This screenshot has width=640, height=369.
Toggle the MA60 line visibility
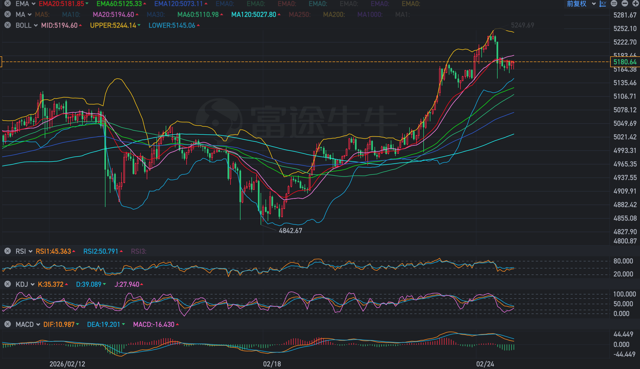pyautogui.click(x=198, y=15)
